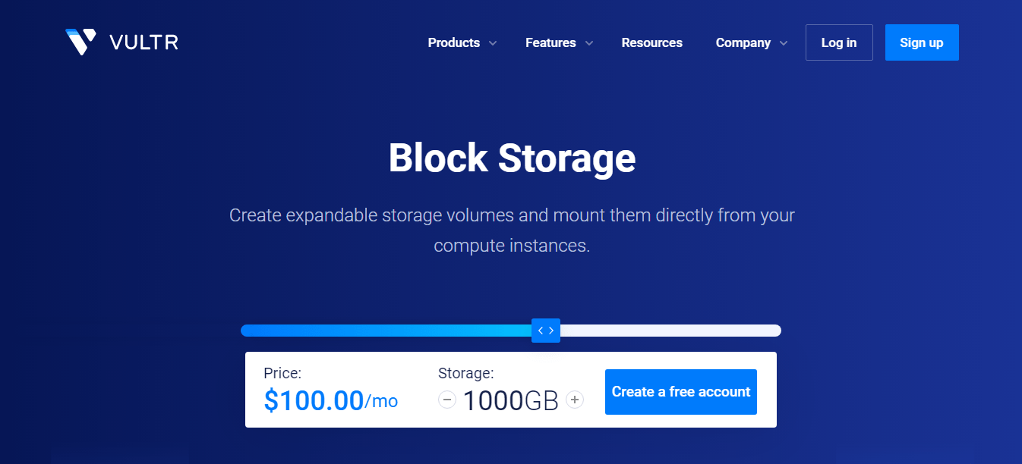Open the Company menu
The height and width of the screenshot is (464, 1022).
pos(743,43)
